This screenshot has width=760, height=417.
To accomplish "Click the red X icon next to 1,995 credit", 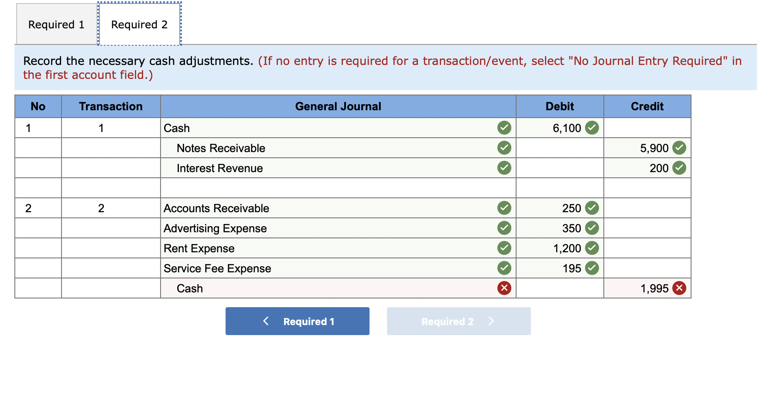I will pyautogui.click(x=679, y=288).
